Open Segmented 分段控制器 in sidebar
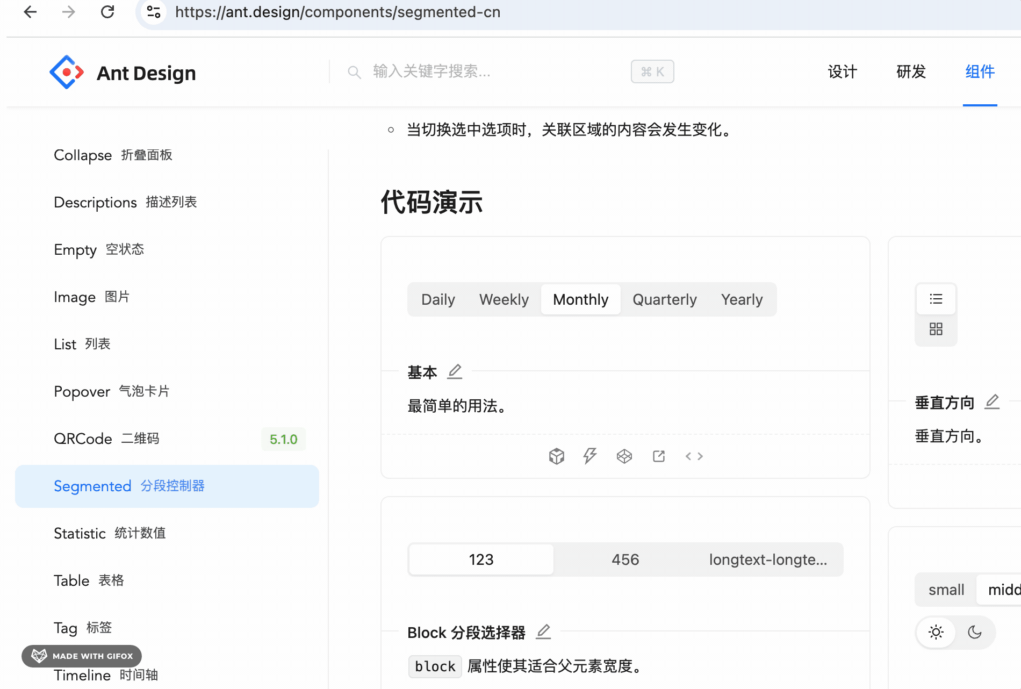Image resolution: width=1021 pixels, height=689 pixels. pyautogui.click(x=167, y=486)
